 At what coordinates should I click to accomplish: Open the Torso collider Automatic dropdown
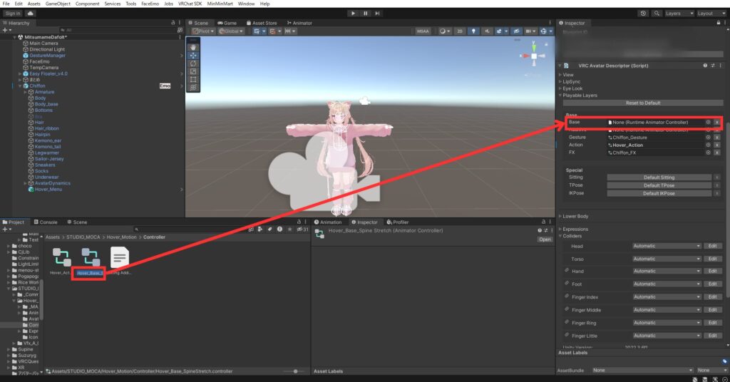point(667,259)
